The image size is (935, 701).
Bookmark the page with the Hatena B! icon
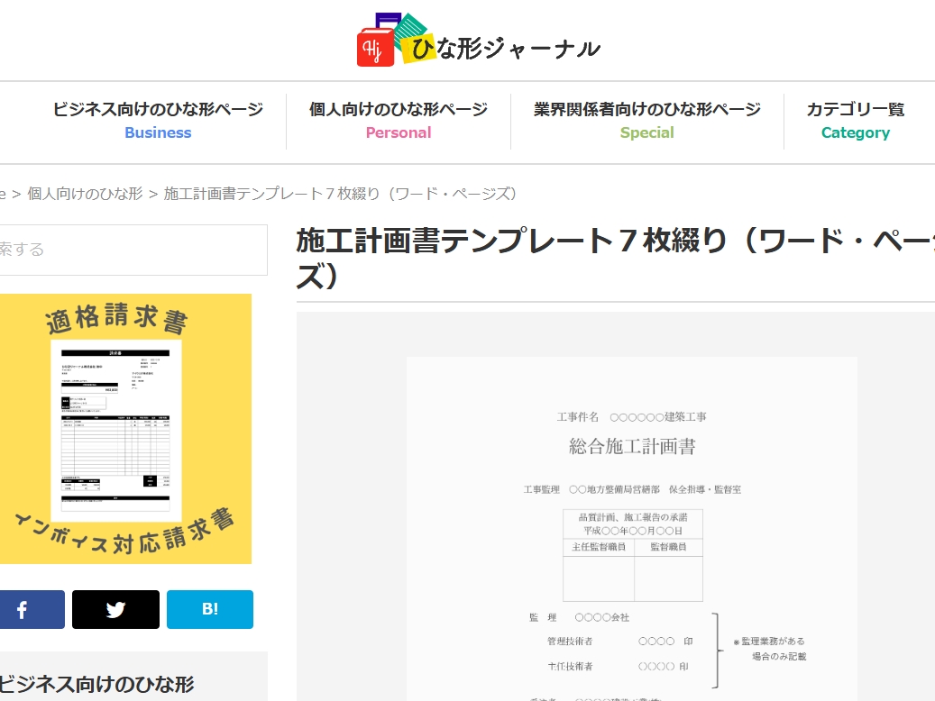[x=209, y=609]
